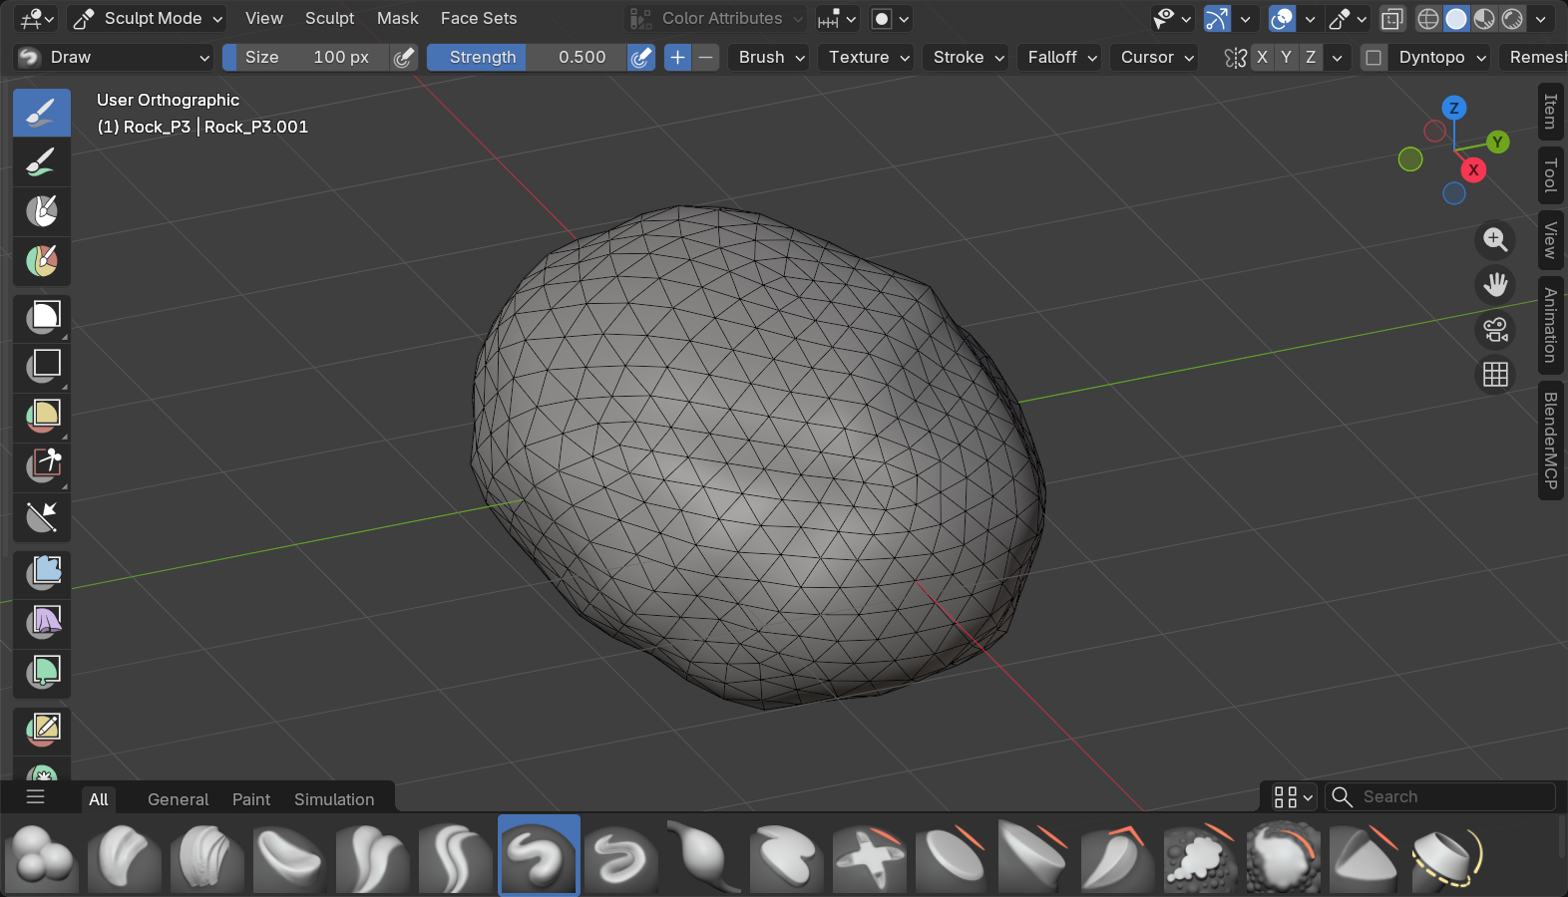Viewport: 1568px width, 897px height.
Task: Open the editor type dropdown
Action: pyautogui.click(x=38, y=19)
